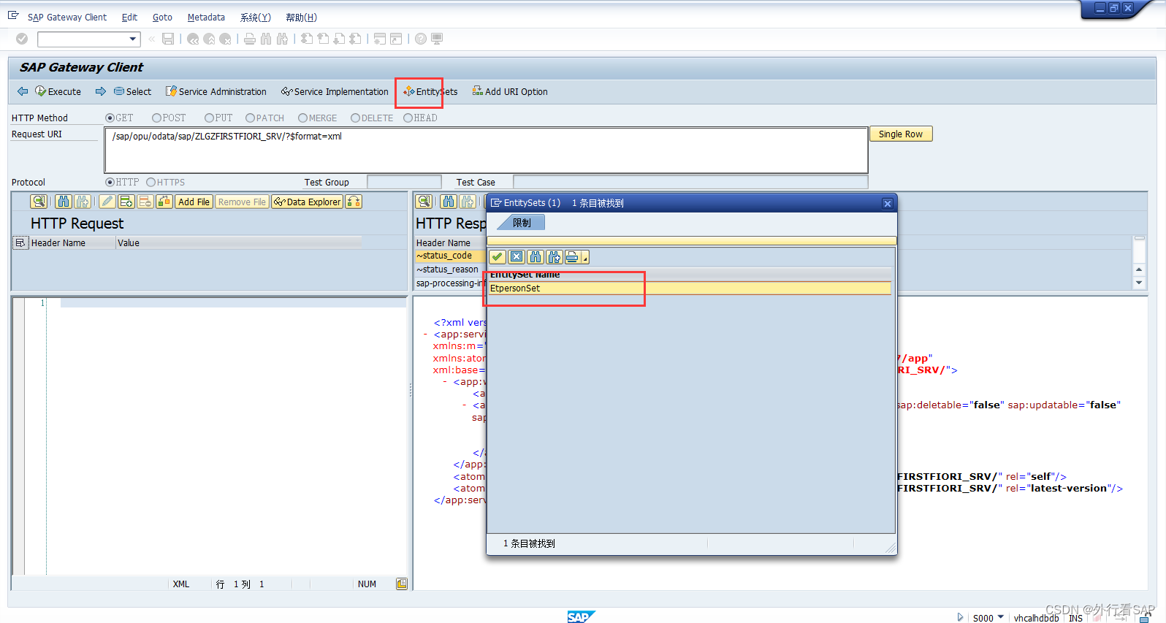Select the MERGE HTTP method
The width and height of the screenshot is (1166, 623).
[302, 118]
